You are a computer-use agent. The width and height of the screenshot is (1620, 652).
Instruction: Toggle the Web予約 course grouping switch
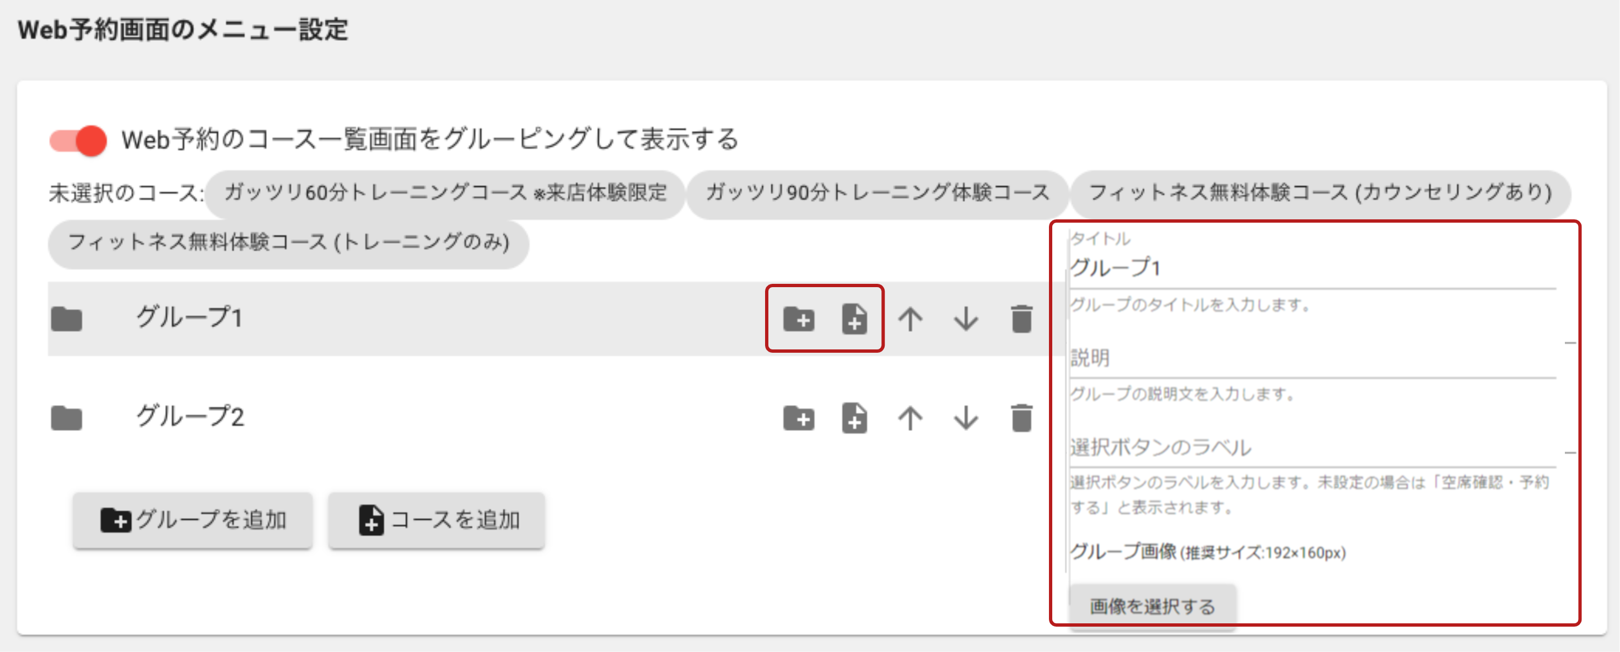click(78, 139)
